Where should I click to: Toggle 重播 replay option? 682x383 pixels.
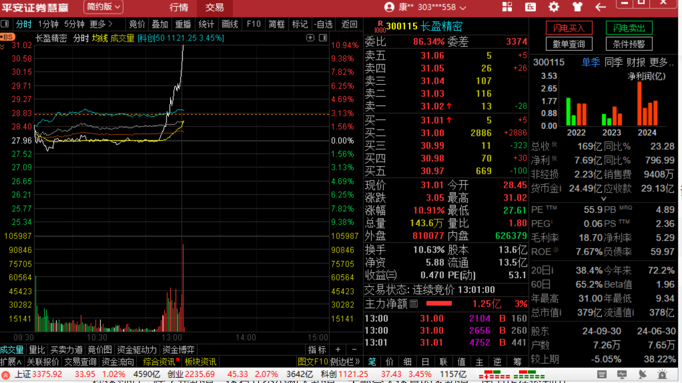click(183, 24)
